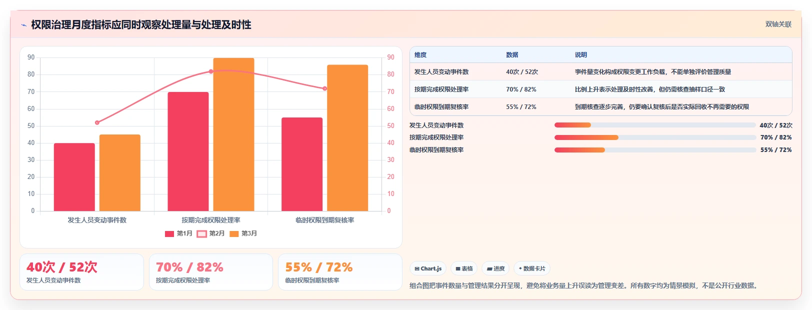The width and height of the screenshot is (812, 310).
Task: Click the 双轴关联 tag
Action: (778, 24)
